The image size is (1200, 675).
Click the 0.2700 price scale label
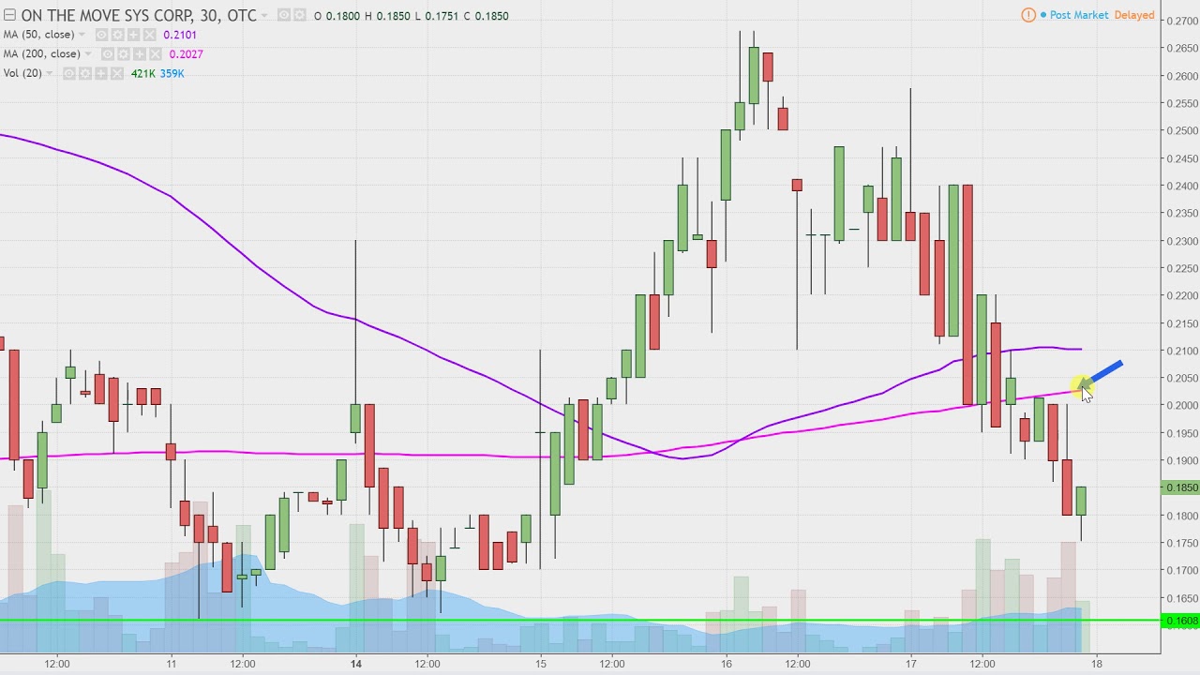click(1182, 21)
